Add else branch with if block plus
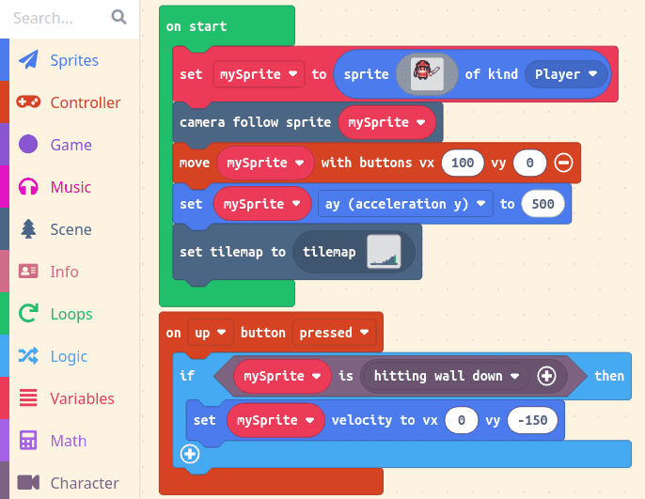The width and height of the screenshot is (645, 499). (x=190, y=454)
